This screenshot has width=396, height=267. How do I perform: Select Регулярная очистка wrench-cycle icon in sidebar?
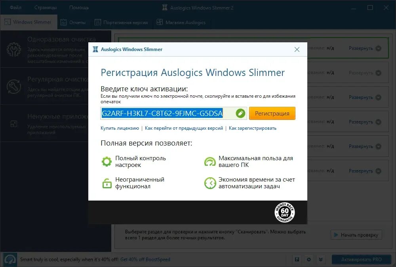[x=14, y=87]
